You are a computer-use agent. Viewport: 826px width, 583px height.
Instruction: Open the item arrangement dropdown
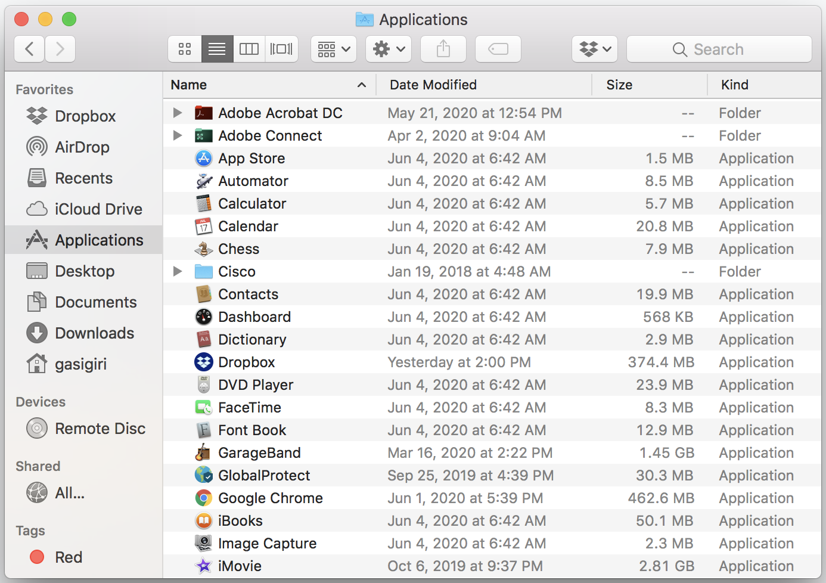(334, 49)
